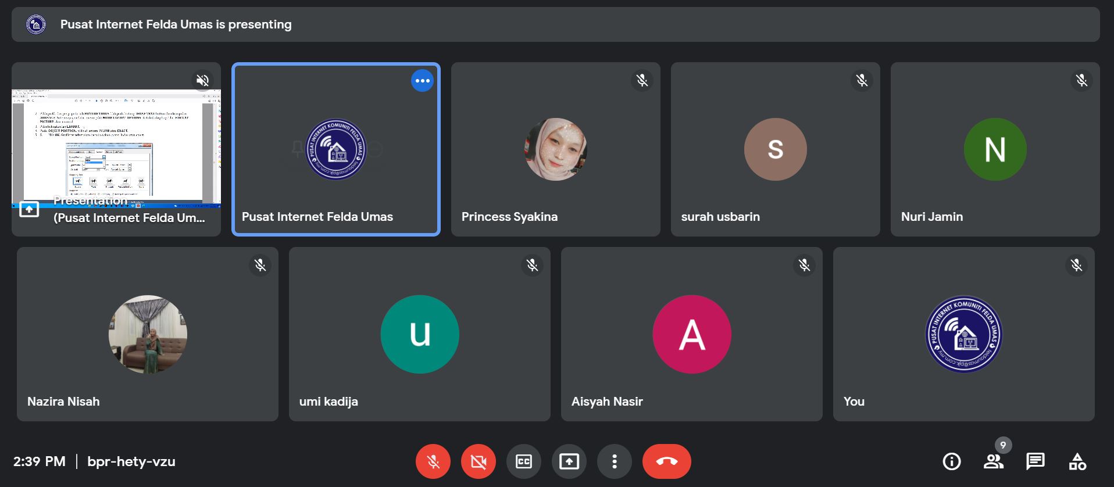Viewport: 1114px width, 487px height.
Task: Click the mic-off icon on Nazira Nisah's tile
Action: coord(260,265)
